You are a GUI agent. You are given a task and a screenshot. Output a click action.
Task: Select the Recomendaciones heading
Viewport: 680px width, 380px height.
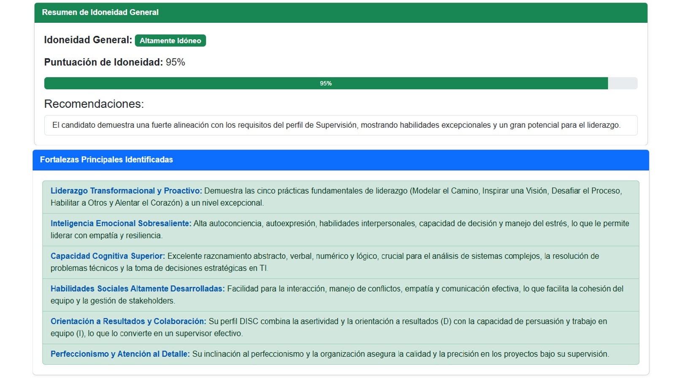[94, 104]
